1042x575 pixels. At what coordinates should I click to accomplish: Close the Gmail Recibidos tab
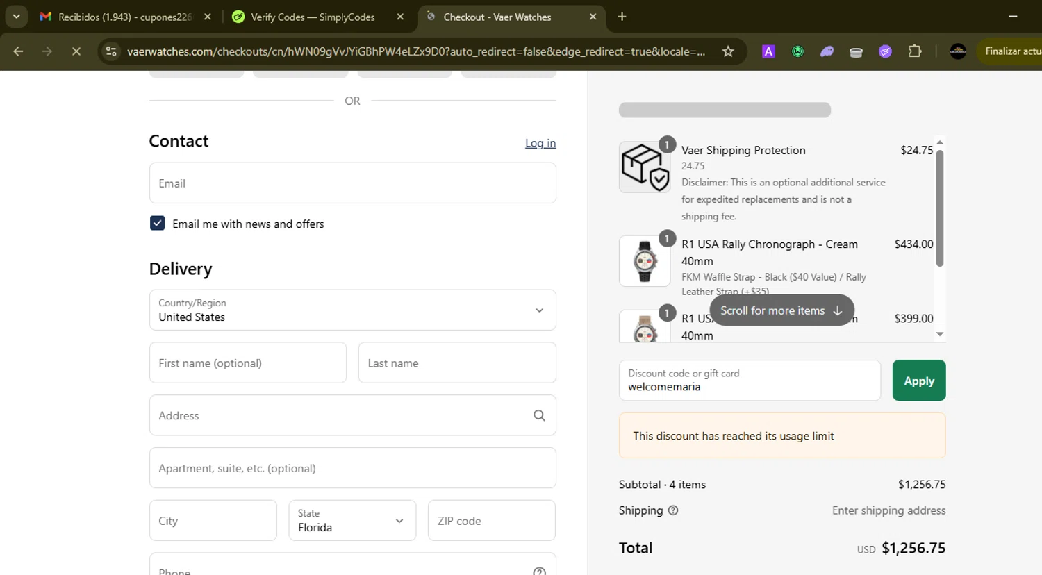tap(208, 17)
